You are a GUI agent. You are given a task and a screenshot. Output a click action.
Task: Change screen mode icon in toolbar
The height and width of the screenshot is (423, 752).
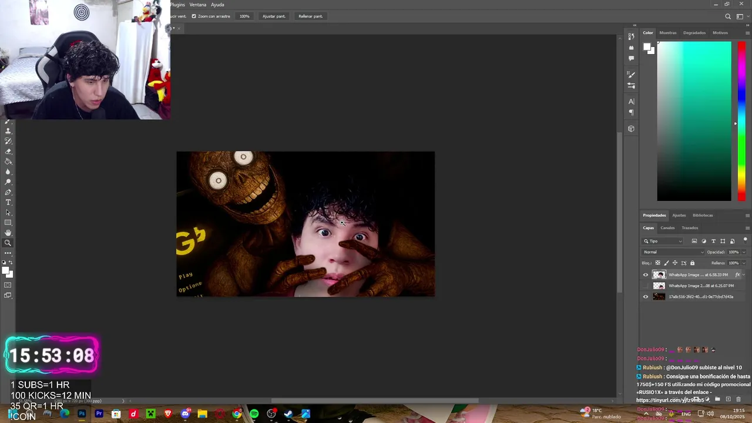[8, 295]
